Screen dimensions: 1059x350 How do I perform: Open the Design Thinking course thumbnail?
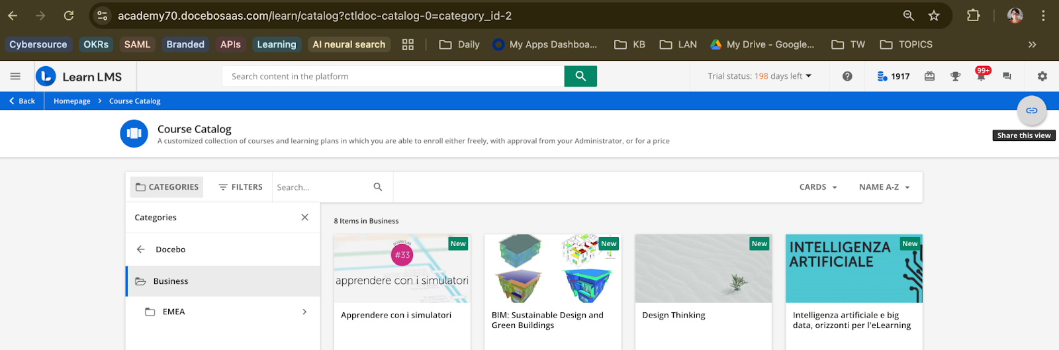click(703, 269)
